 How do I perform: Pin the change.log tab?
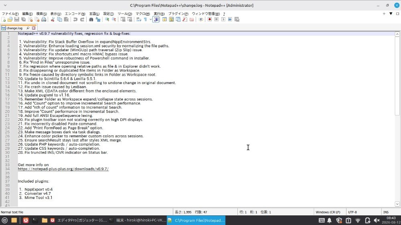click(28, 28)
